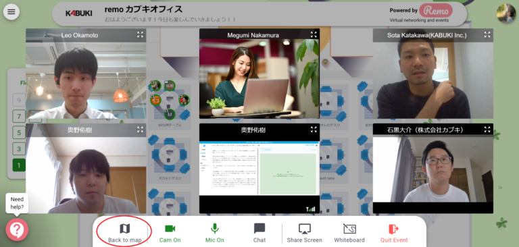Screen dimensions: 519x247
Task: Click the Back to map icon
Action: coord(125,229)
